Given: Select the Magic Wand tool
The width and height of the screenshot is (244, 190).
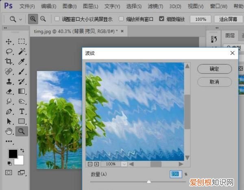Looking at the screenshot, I should (x=22, y=52).
